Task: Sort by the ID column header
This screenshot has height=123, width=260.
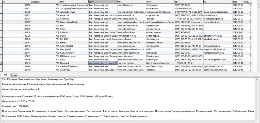Action: [17, 2]
